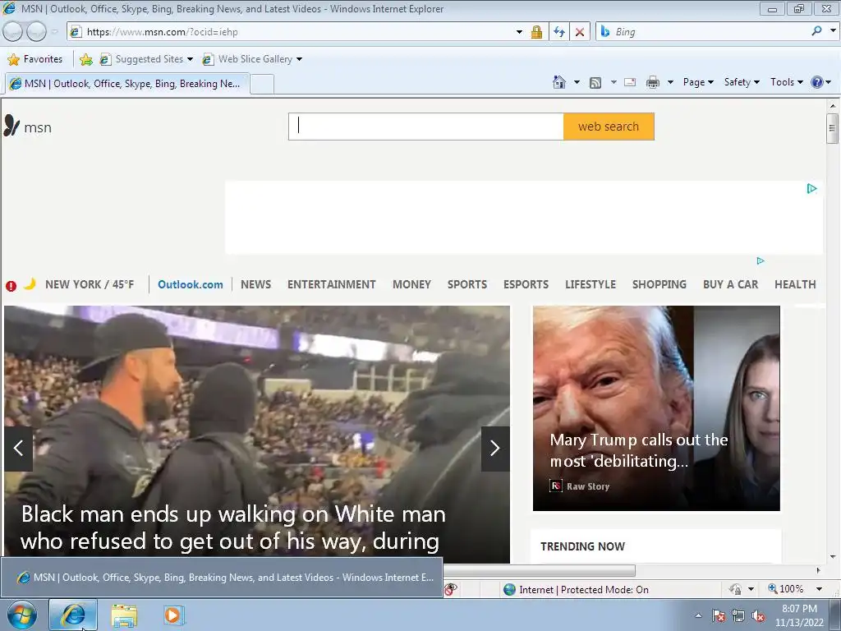This screenshot has width=841, height=631.
Task: Show hidden tray icons arrow
Action: [698, 616]
